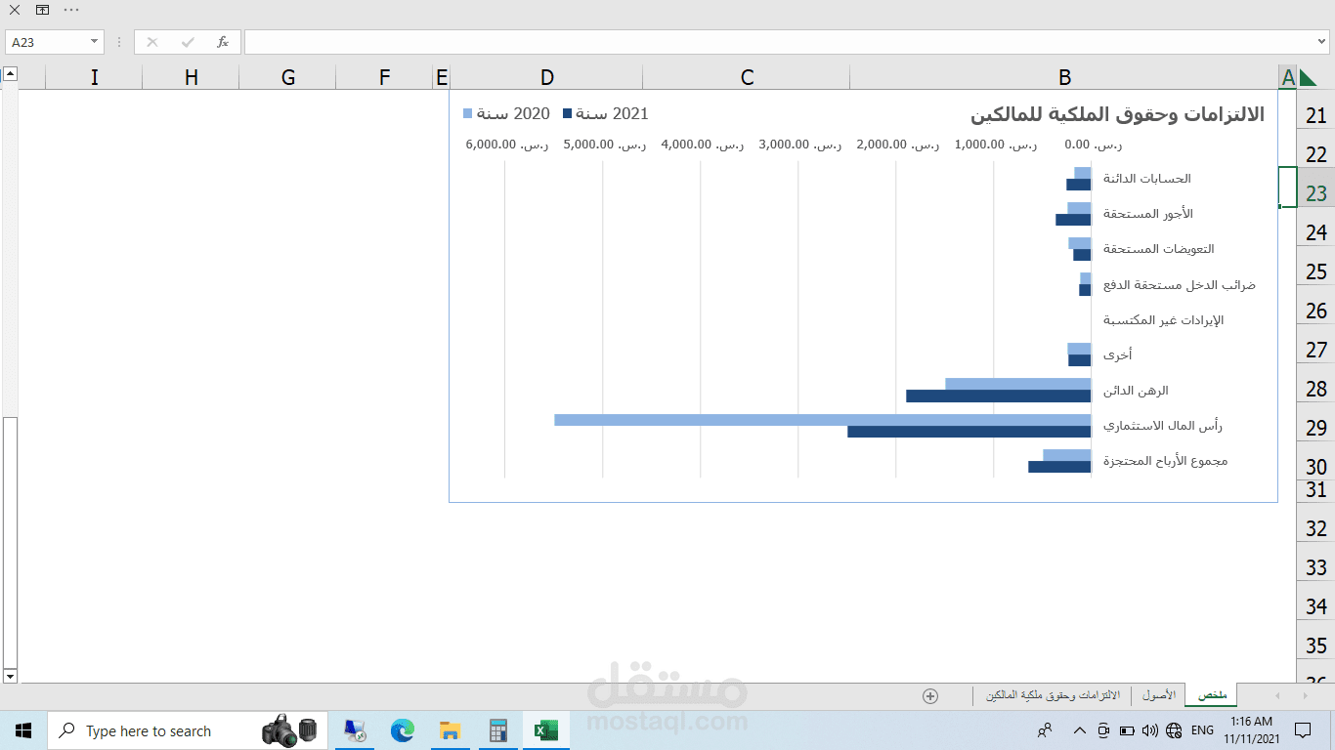Open the Microsoft Edge taskbar icon
Viewport: 1335px width, 750px height.
pyautogui.click(x=402, y=730)
